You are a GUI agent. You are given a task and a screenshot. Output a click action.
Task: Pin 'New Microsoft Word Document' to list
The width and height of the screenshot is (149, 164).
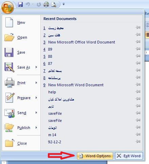click(x=138, y=84)
